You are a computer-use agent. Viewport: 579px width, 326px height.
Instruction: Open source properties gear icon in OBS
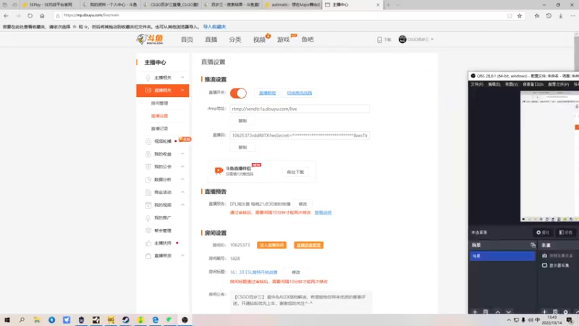tap(566, 312)
